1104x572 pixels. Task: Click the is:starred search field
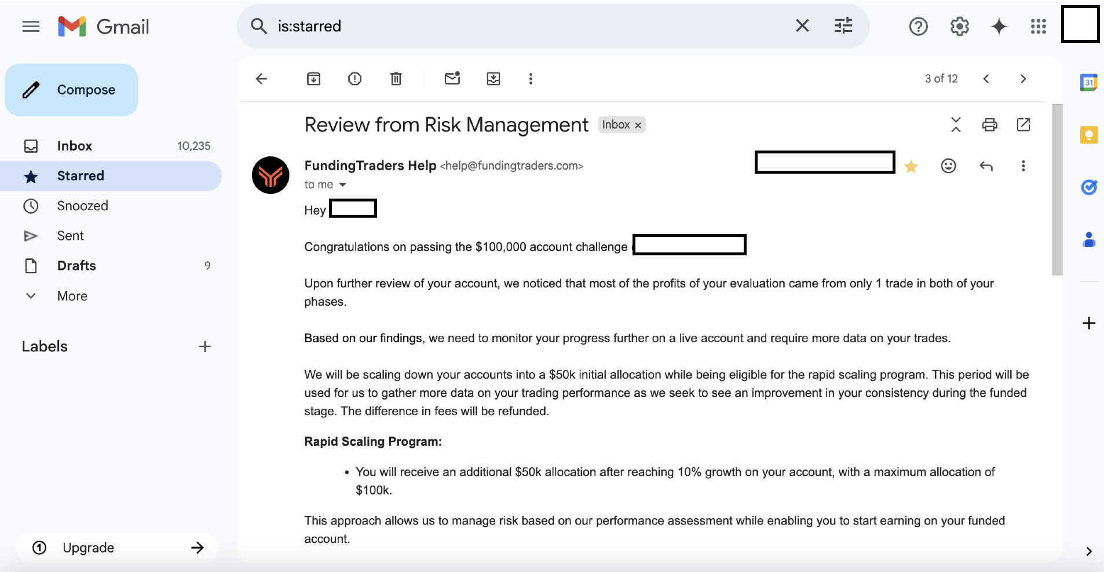pos(521,26)
